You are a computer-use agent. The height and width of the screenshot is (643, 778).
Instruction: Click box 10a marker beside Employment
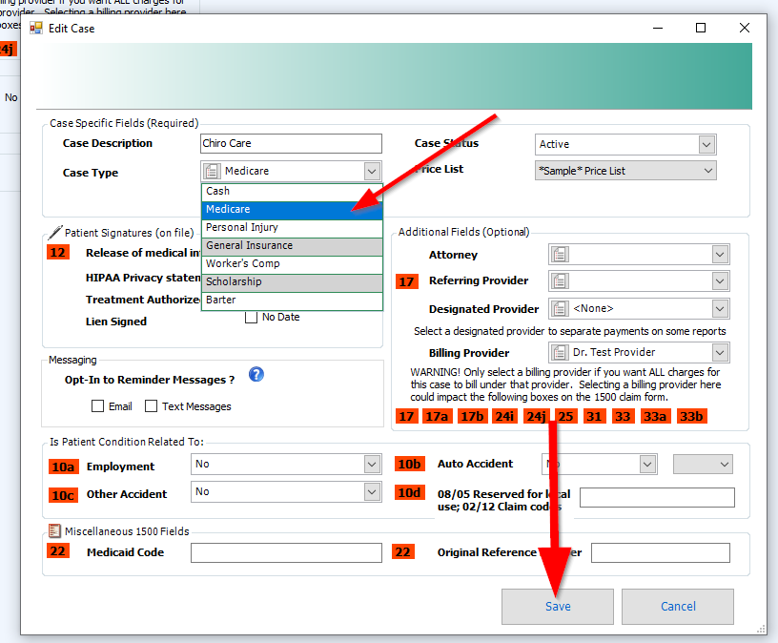tap(64, 467)
